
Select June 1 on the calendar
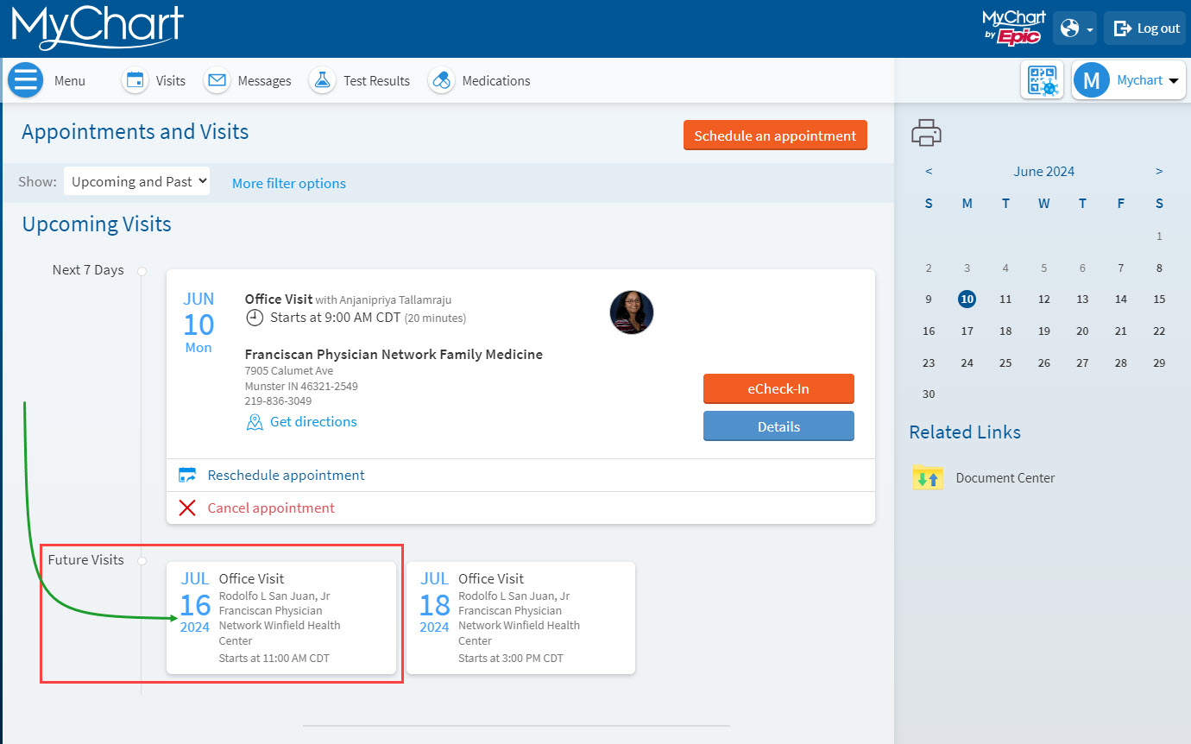tap(1159, 236)
